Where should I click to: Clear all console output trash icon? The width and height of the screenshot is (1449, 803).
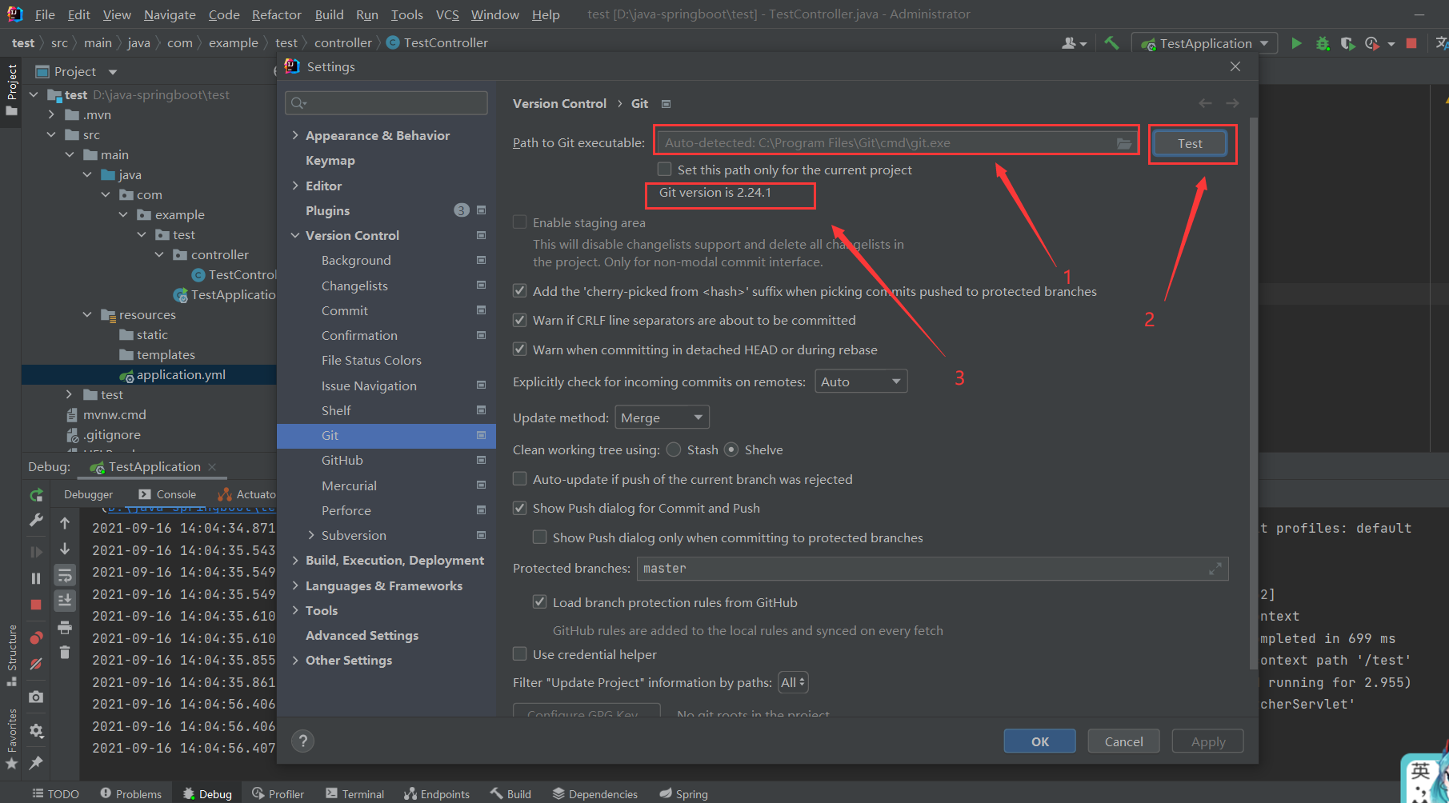pyautogui.click(x=65, y=653)
